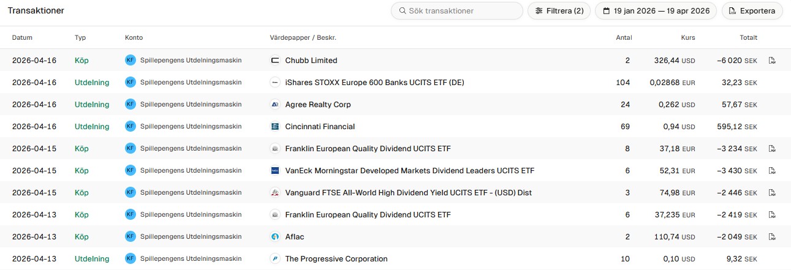Sort transactions by the Datum column header
This screenshot has width=791, height=270.
point(22,38)
